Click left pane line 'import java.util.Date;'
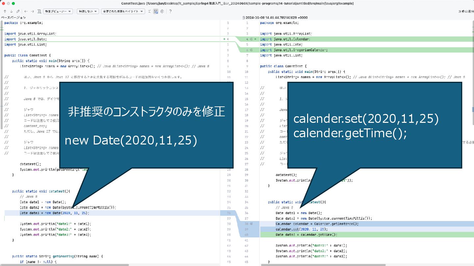The width and height of the screenshot is (474, 266). coord(26,39)
